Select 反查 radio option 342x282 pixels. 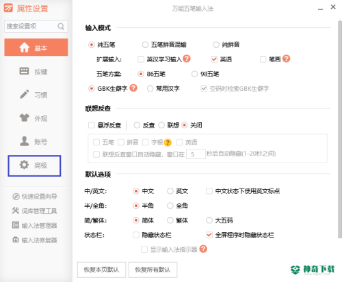(137, 125)
